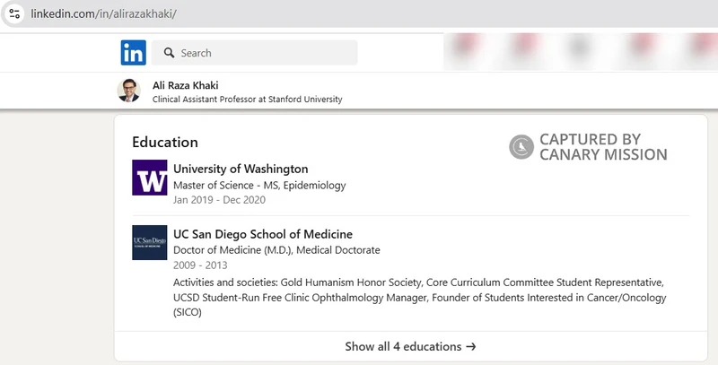This screenshot has width=718, height=365.
Task: Click the Ali Raza Khaki name in sticky header
Action: 186,85
